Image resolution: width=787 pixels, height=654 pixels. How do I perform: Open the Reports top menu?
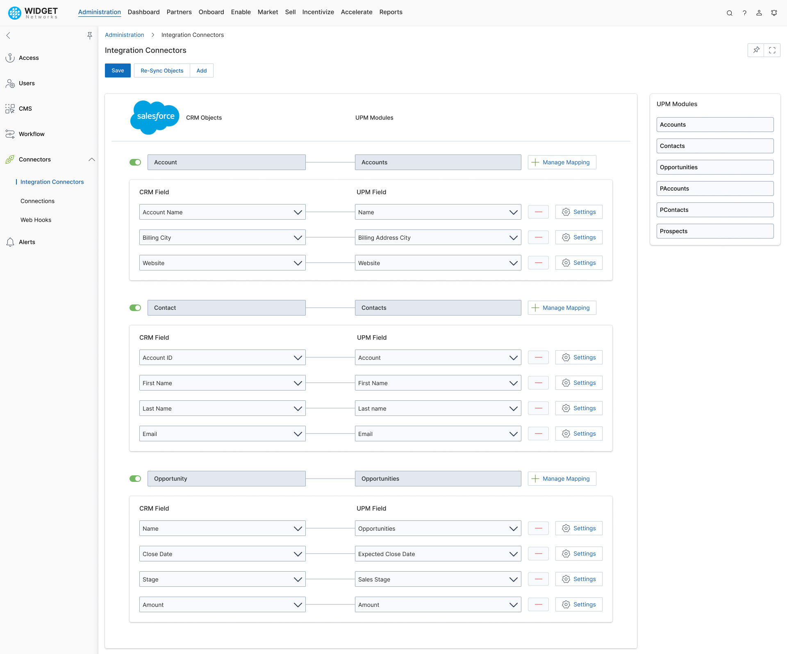(x=391, y=12)
